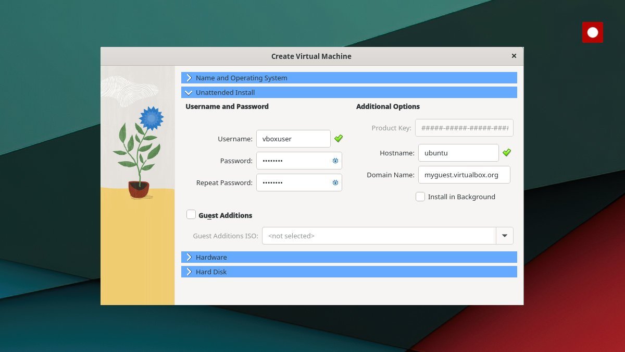Click the green checkmark beside Username field

[x=339, y=138]
